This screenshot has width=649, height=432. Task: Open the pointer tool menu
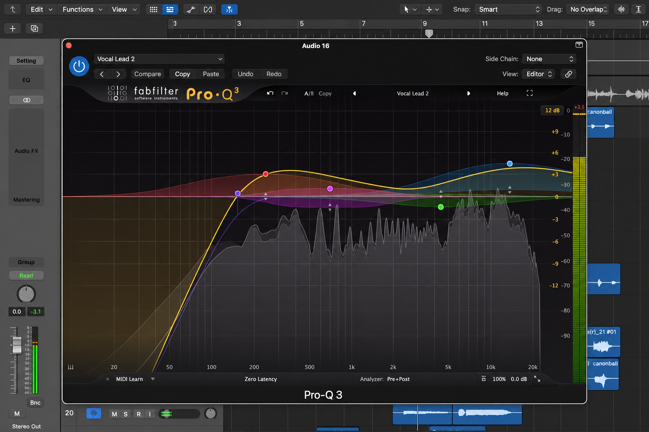click(x=410, y=9)
